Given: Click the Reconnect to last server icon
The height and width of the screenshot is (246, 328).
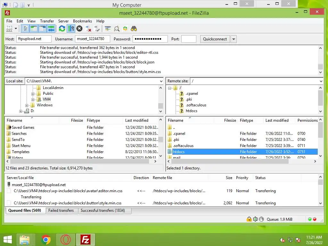Looking at the screenshot, I should (x=97, y=29).
